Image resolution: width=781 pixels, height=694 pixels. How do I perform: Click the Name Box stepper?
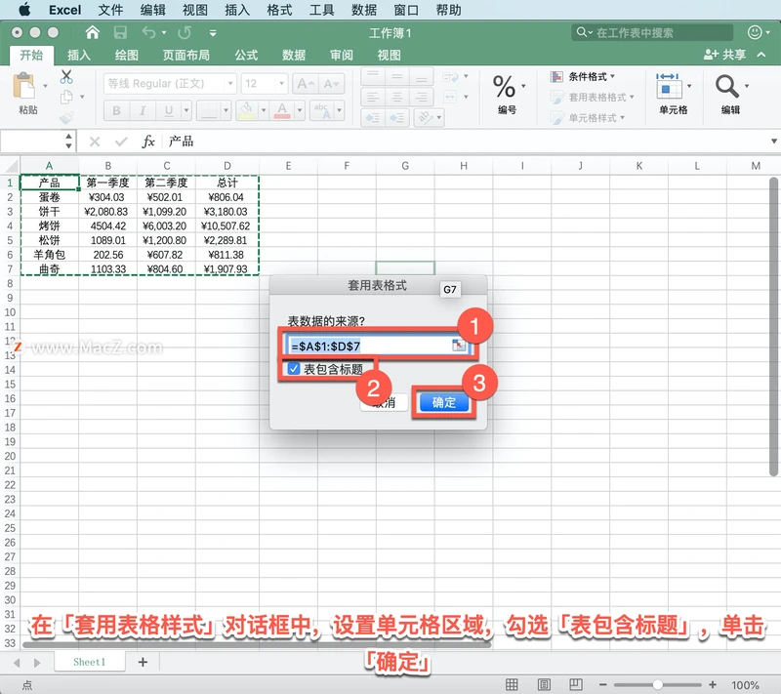[x=68, y=142]
